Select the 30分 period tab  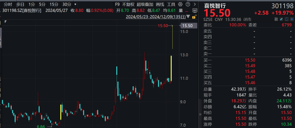pyautogui.click(x=67, y=4)
